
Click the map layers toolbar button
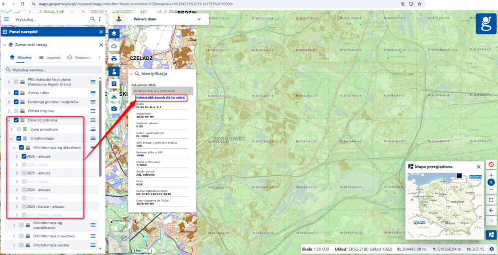pos(114,34)
